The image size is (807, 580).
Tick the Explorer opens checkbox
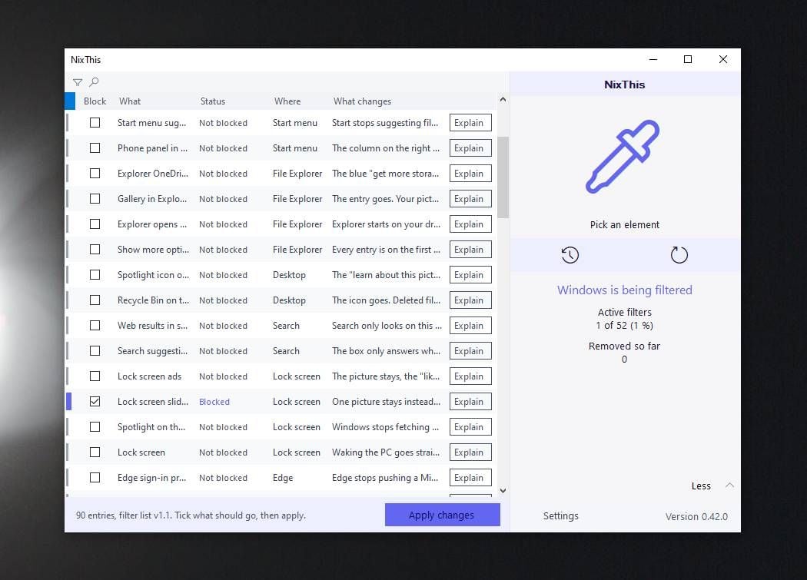95,224
